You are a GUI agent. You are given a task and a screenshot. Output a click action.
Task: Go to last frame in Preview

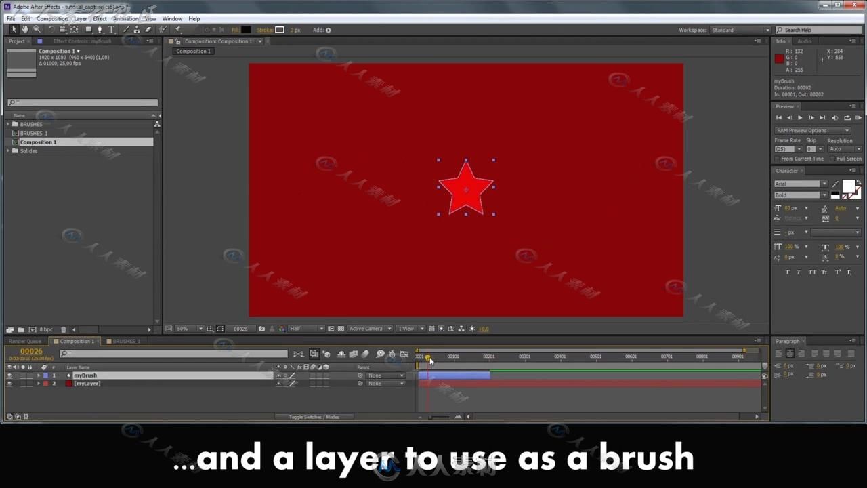(x=822, y=117)
